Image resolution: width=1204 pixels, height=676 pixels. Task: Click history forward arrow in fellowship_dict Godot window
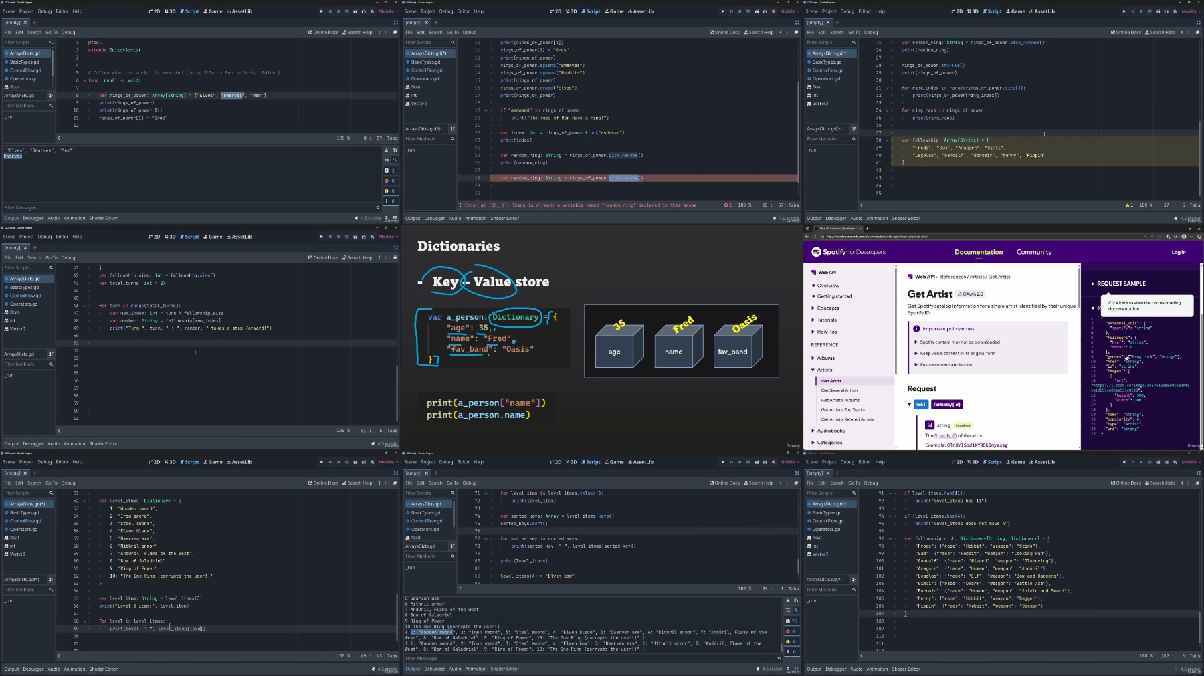1189,483
